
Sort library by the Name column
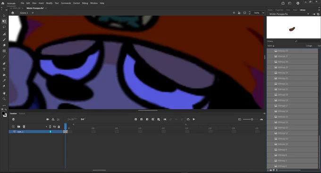point(270,46)
